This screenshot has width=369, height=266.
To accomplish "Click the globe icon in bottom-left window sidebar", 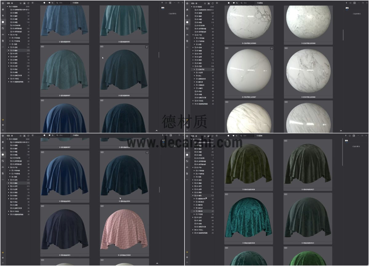I will point(3,135).
